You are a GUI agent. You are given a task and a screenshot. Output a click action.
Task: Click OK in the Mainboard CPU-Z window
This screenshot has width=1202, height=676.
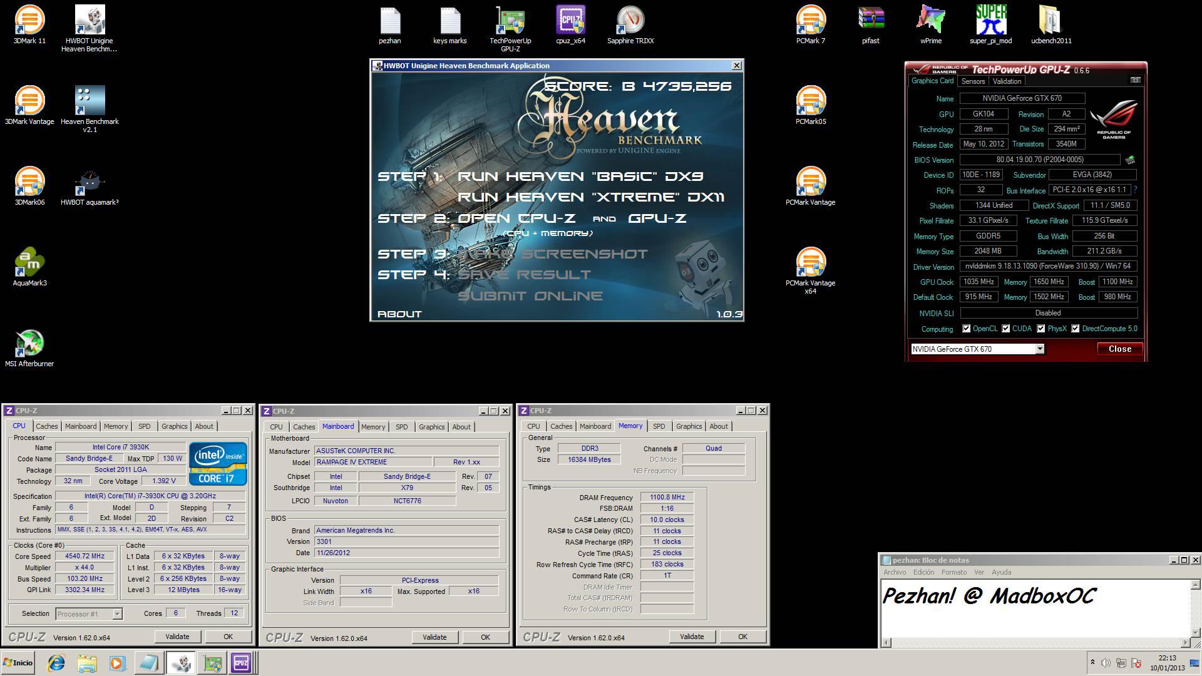485,637
